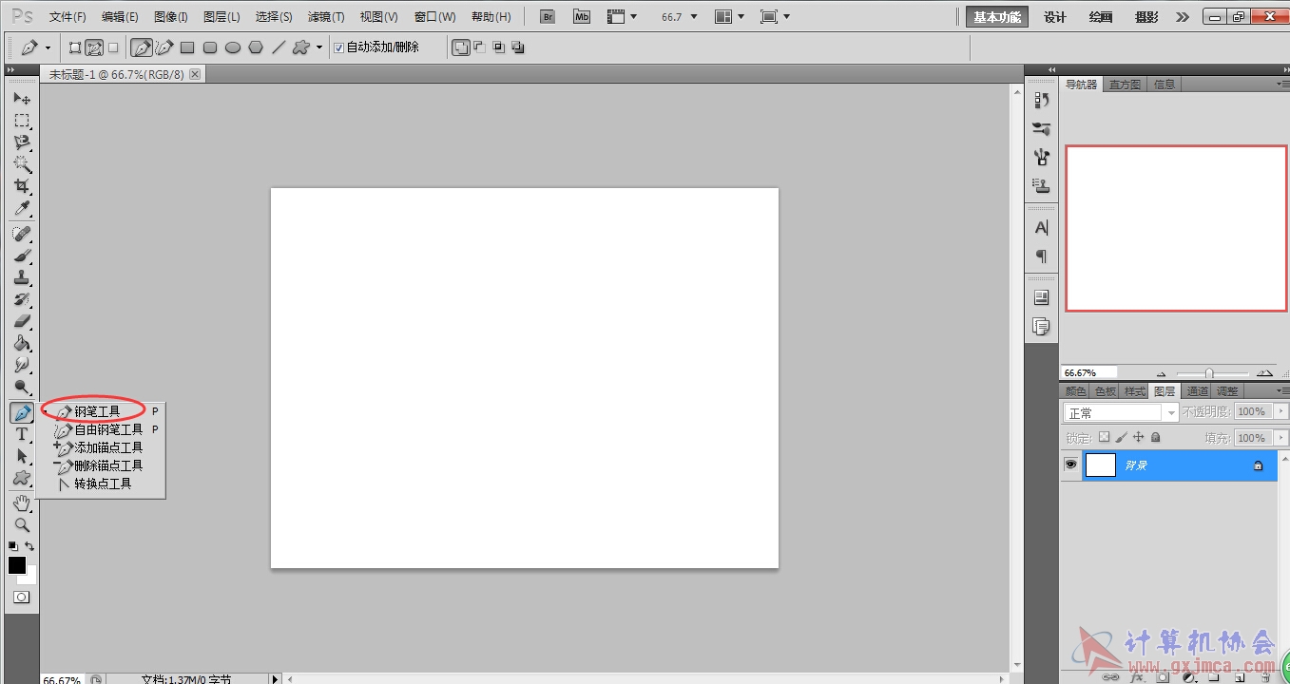Select Add to path area mode
The width and height of the screenshot is (1290, 684).
(461, 47)
